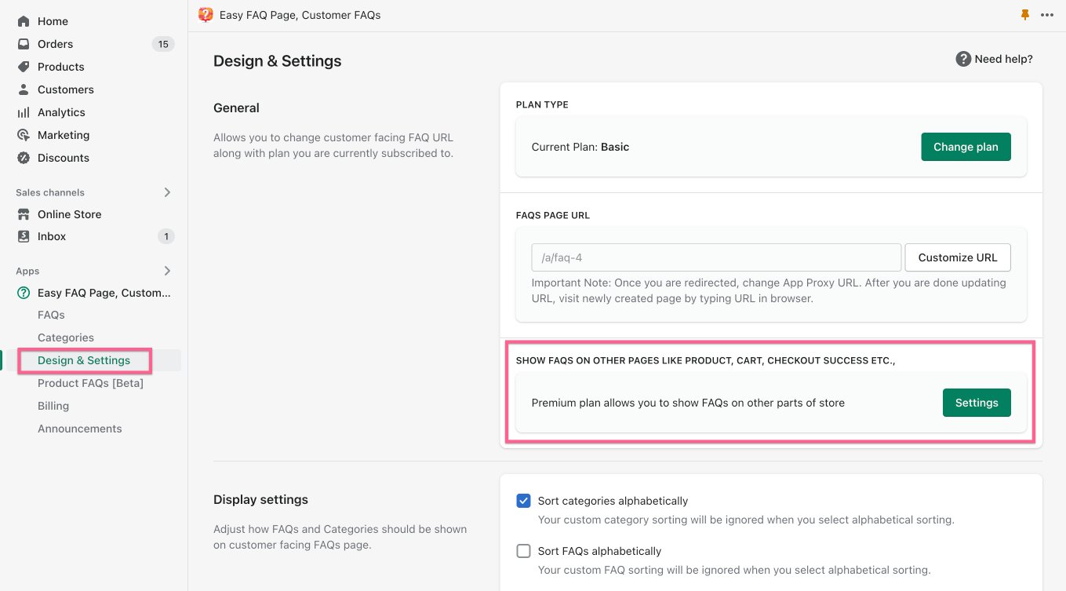This screenshot has width=1066, height=591.
Task: Click Easy FAQ Page, Customer FAQs header title
Action: coord(300,15)
